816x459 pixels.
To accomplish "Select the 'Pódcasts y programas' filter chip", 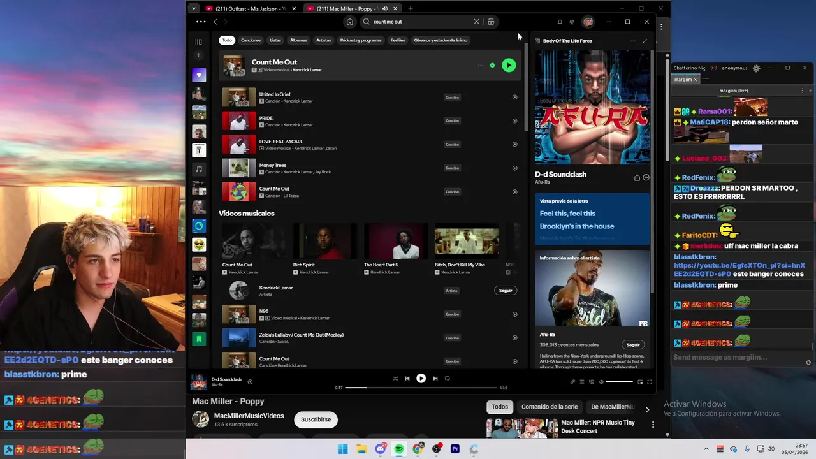I will click(361, 40).
